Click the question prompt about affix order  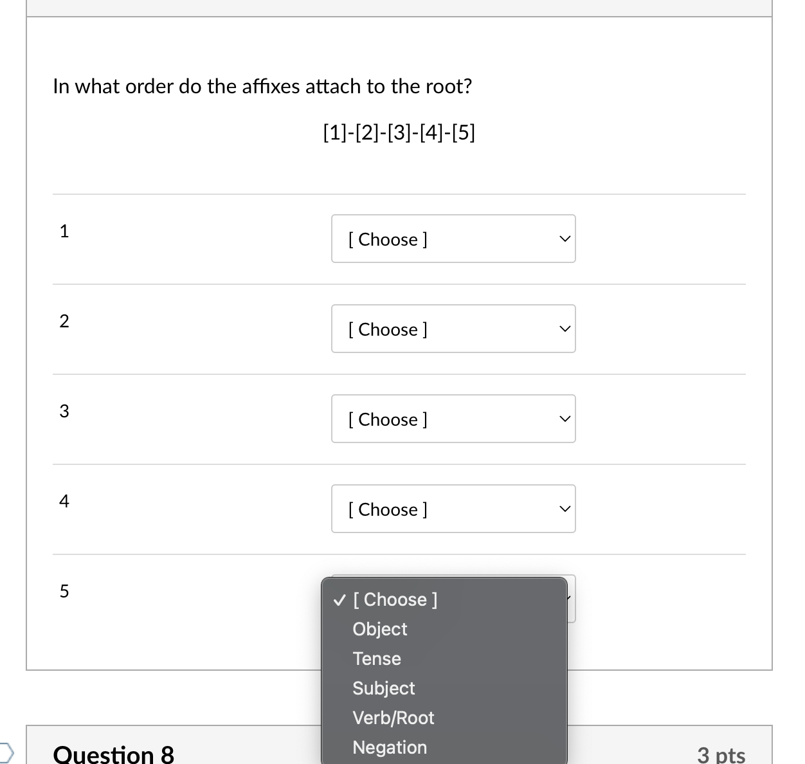[262, 86]
